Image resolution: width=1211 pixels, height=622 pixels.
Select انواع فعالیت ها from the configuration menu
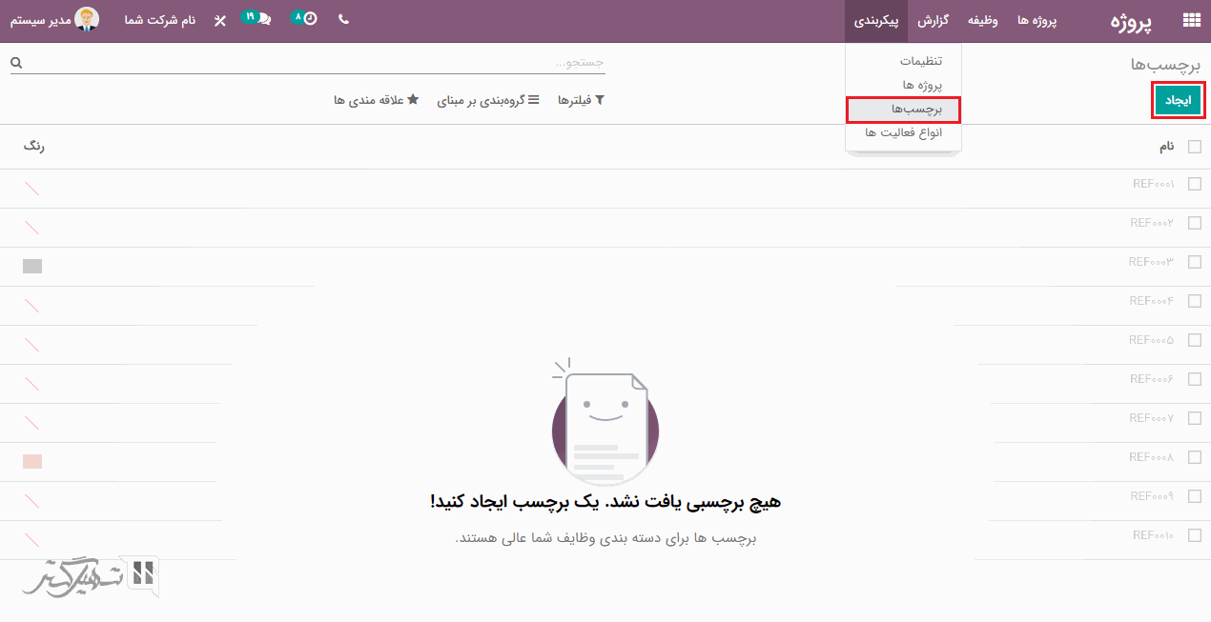(903, 132)
